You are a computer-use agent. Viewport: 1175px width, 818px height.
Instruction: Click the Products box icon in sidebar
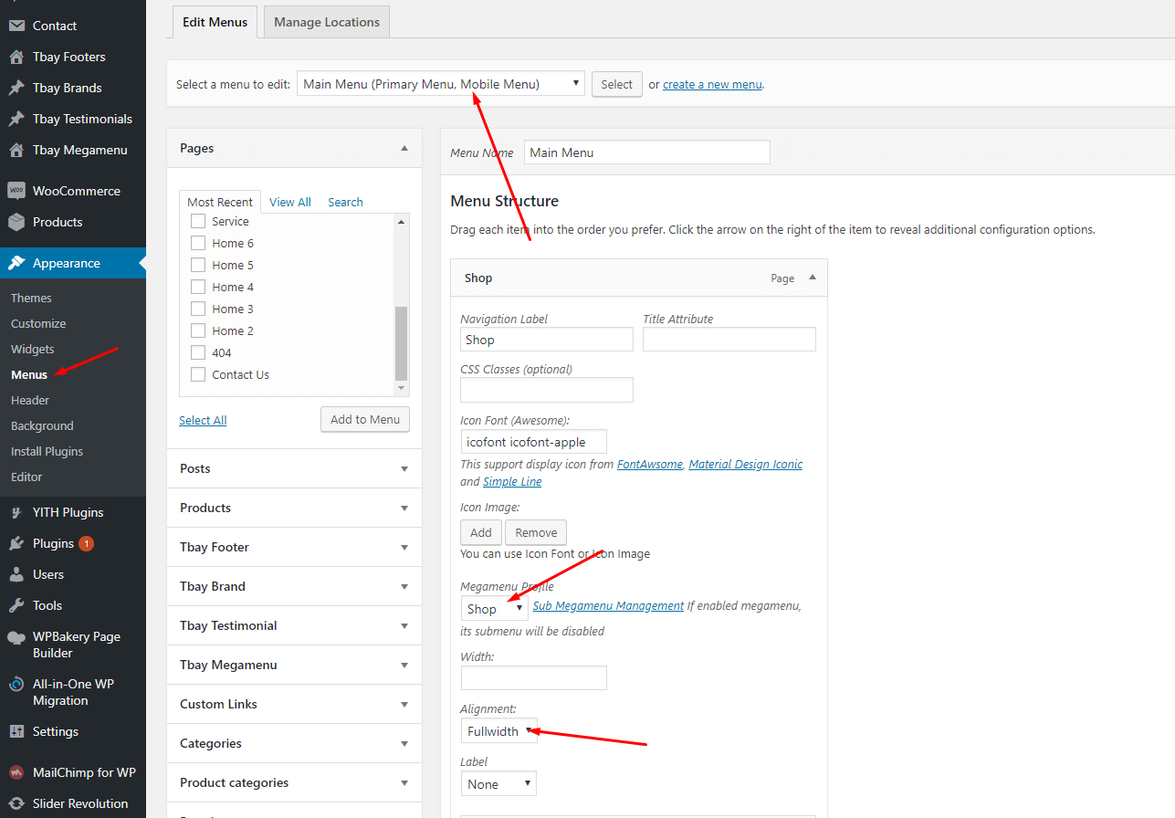[x=16, y=222]
